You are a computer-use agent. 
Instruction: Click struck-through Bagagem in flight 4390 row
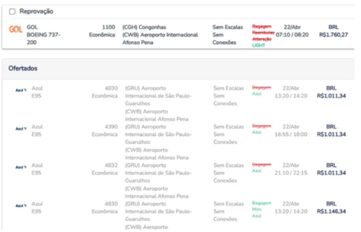(x=262, y=126)
